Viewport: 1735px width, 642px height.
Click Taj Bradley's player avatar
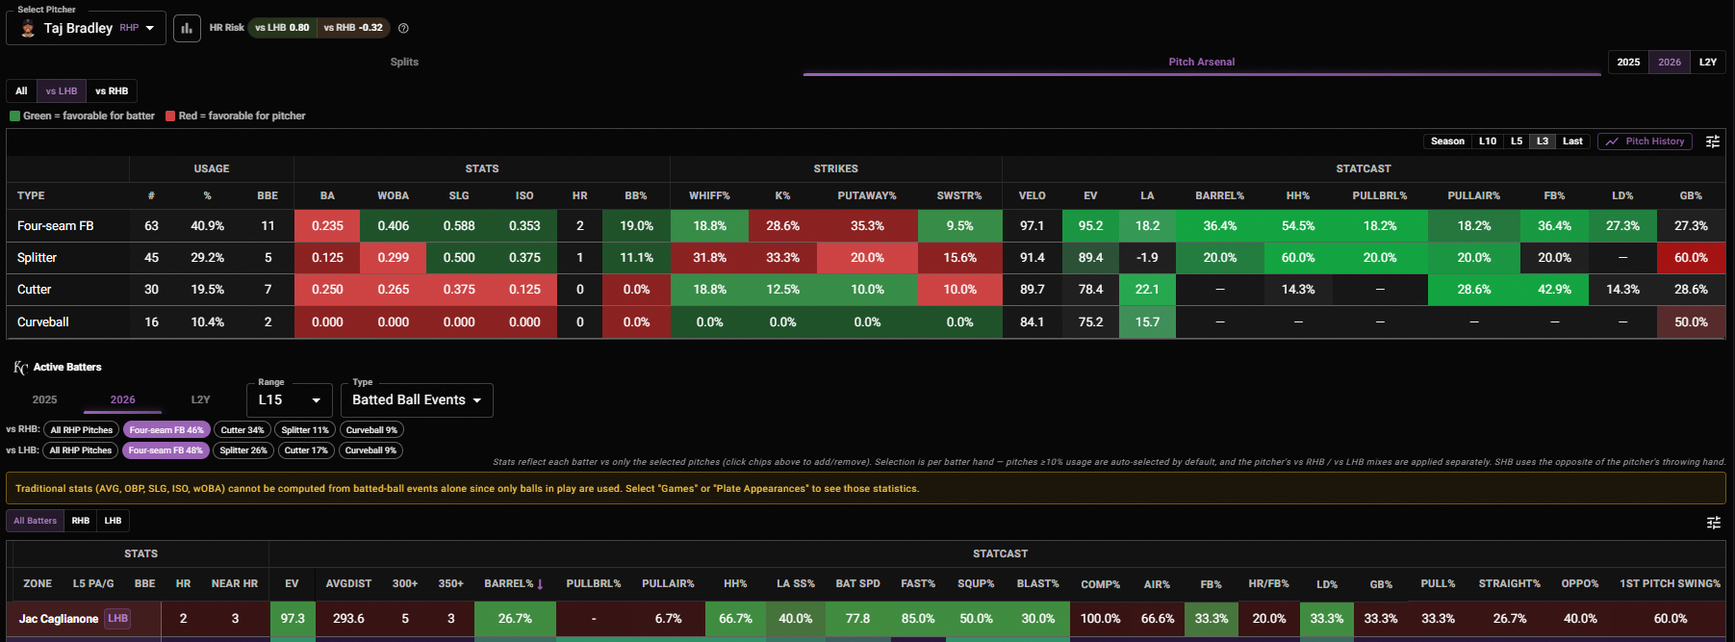pyautogui.click(x=28, y=28)
